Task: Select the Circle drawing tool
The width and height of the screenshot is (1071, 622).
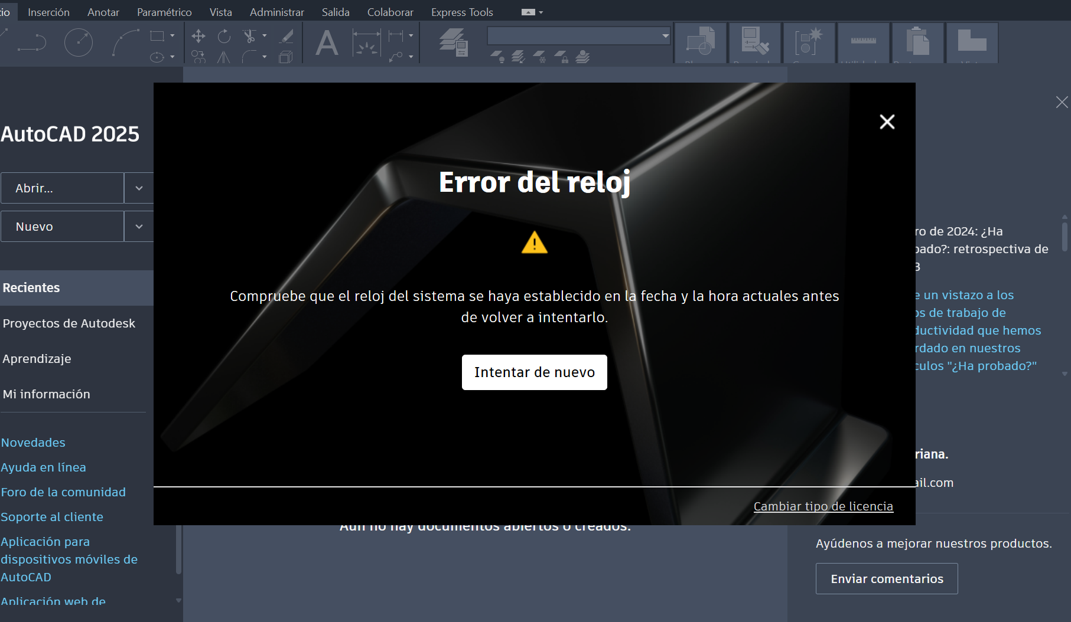Action: pos(79,42)
